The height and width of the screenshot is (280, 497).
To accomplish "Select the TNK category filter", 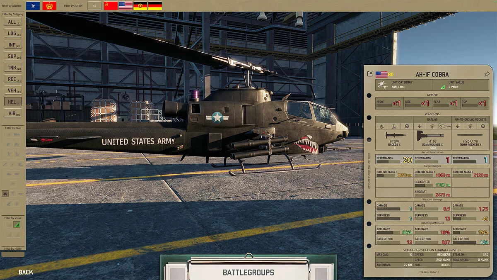I will tap(13, 68).
